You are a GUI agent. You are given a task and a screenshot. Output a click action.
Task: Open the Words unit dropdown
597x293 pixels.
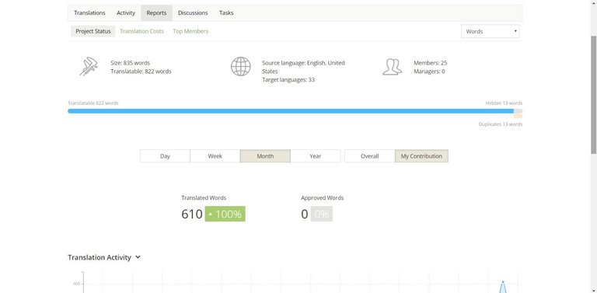[x=490, y=31]
